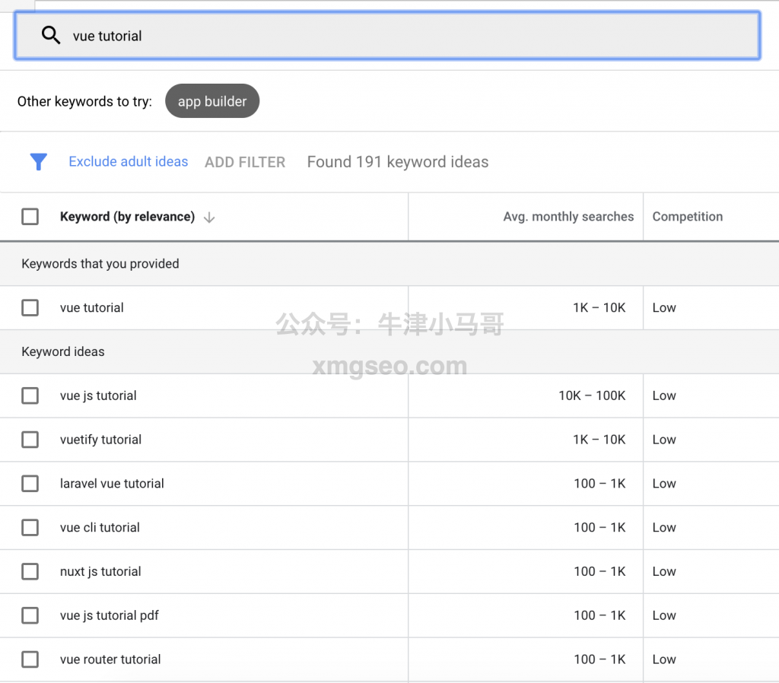Screen dimensions: 779x683
Task: Check the box for 'laravel vue tutorial'
Action: click(x=30, y=483)
